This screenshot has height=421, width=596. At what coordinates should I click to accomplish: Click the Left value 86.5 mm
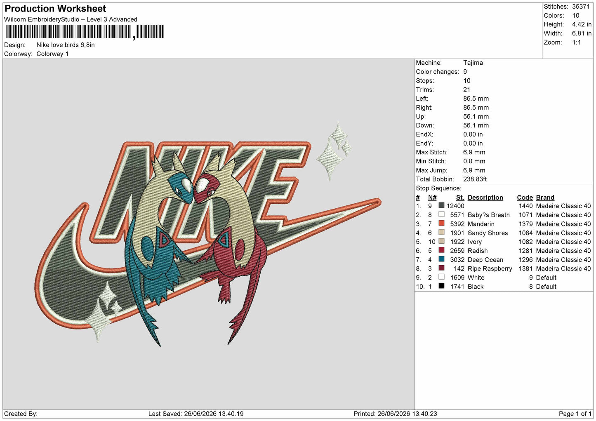pyautogui.click(x=476, y=99)
